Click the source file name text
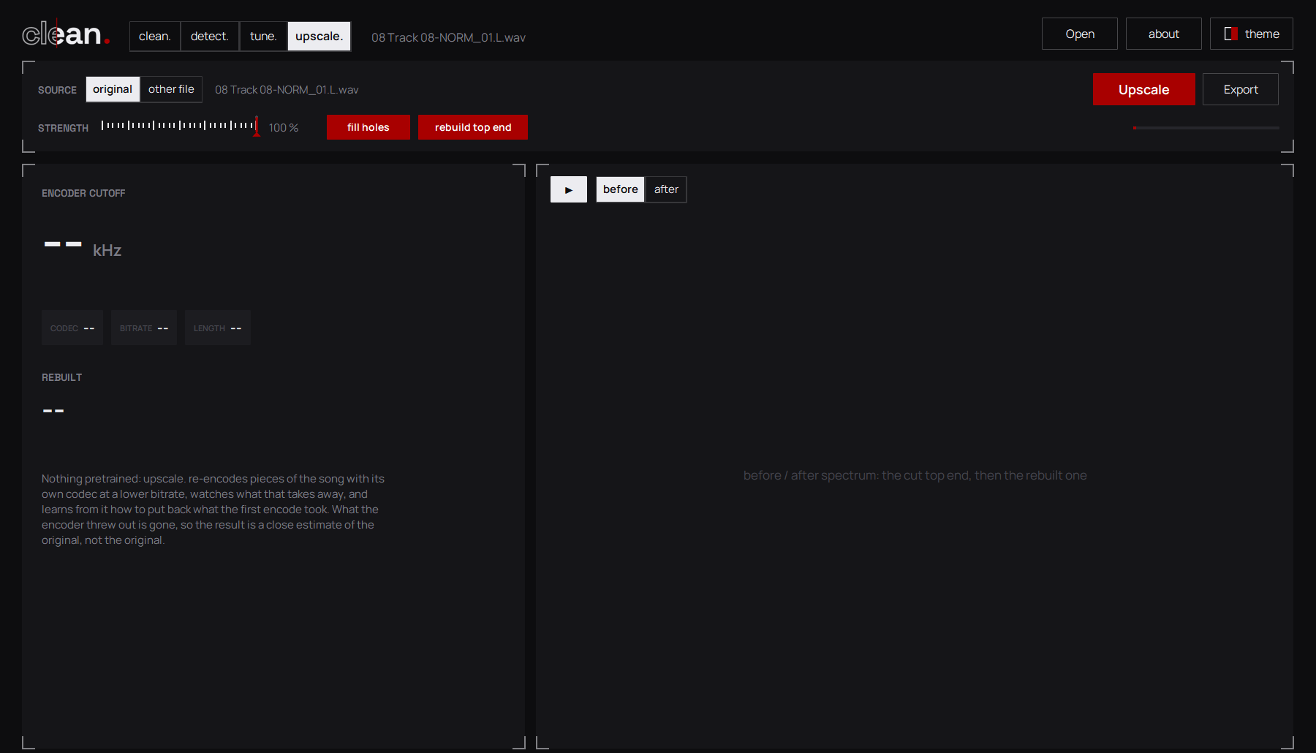 pos(287,90)
